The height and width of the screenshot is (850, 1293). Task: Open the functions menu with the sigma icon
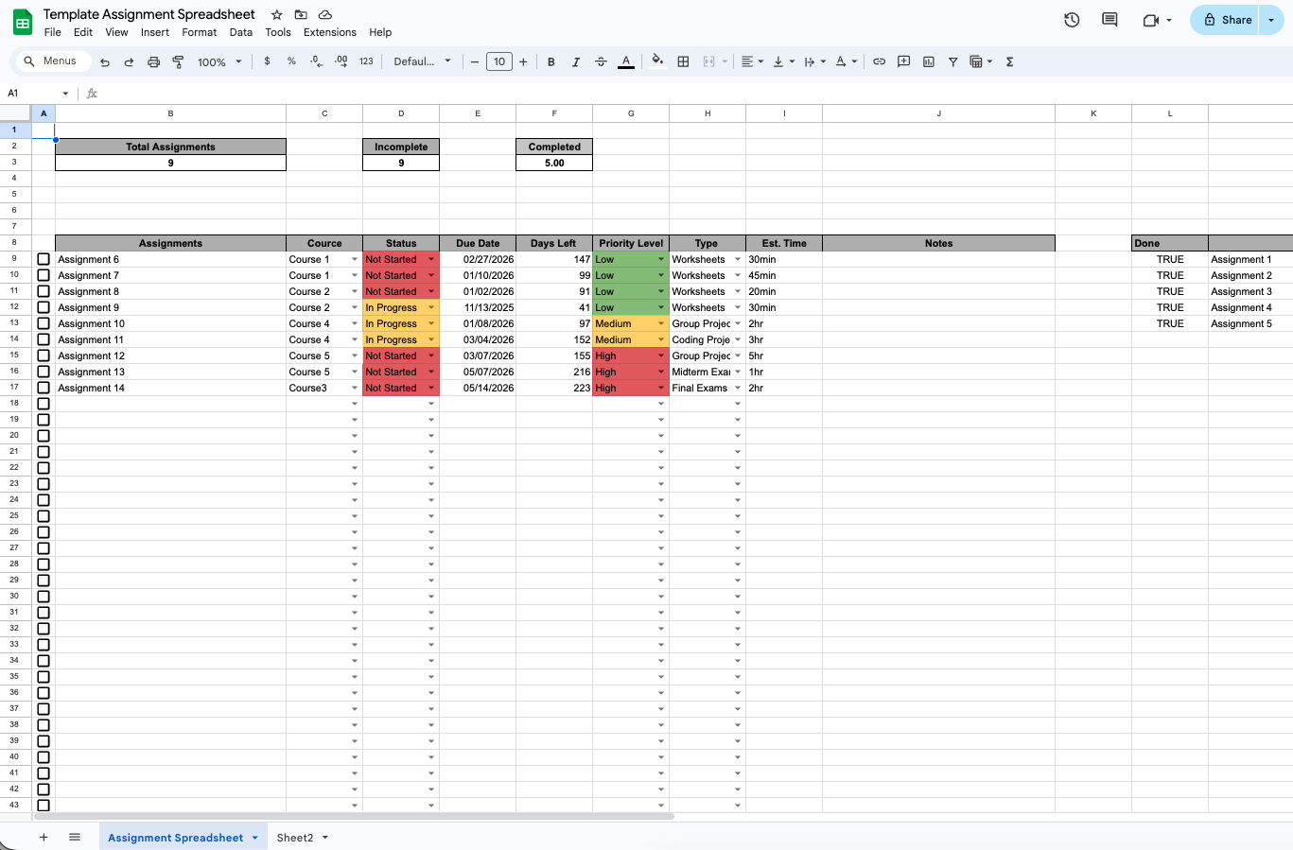tap(1009, 61)
